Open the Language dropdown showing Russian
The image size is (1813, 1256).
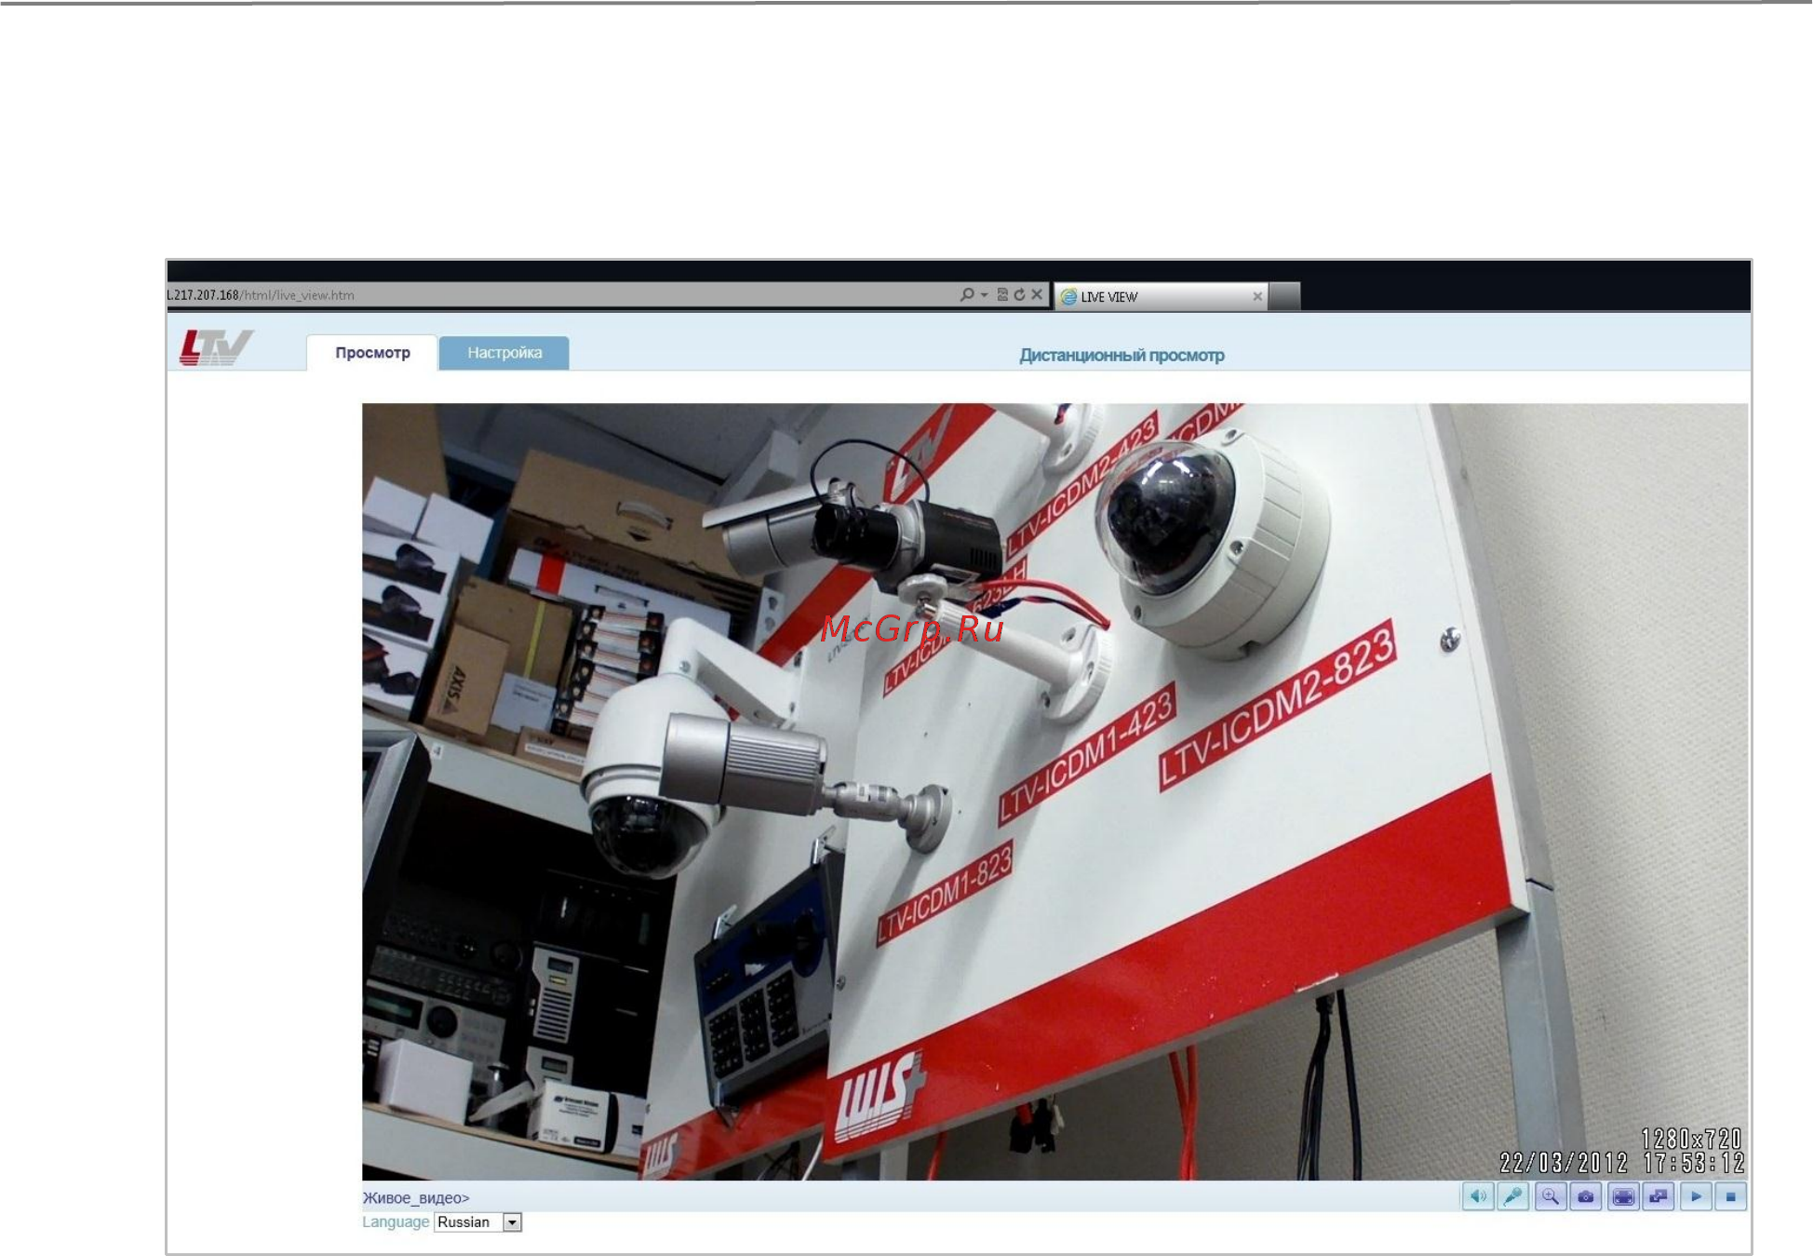coord(478,1222)
